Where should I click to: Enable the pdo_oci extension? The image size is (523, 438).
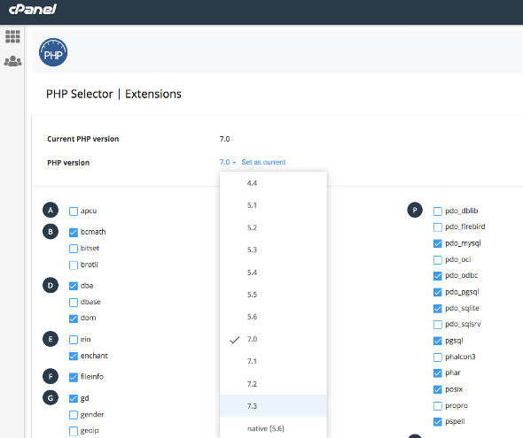coord(438,260)
